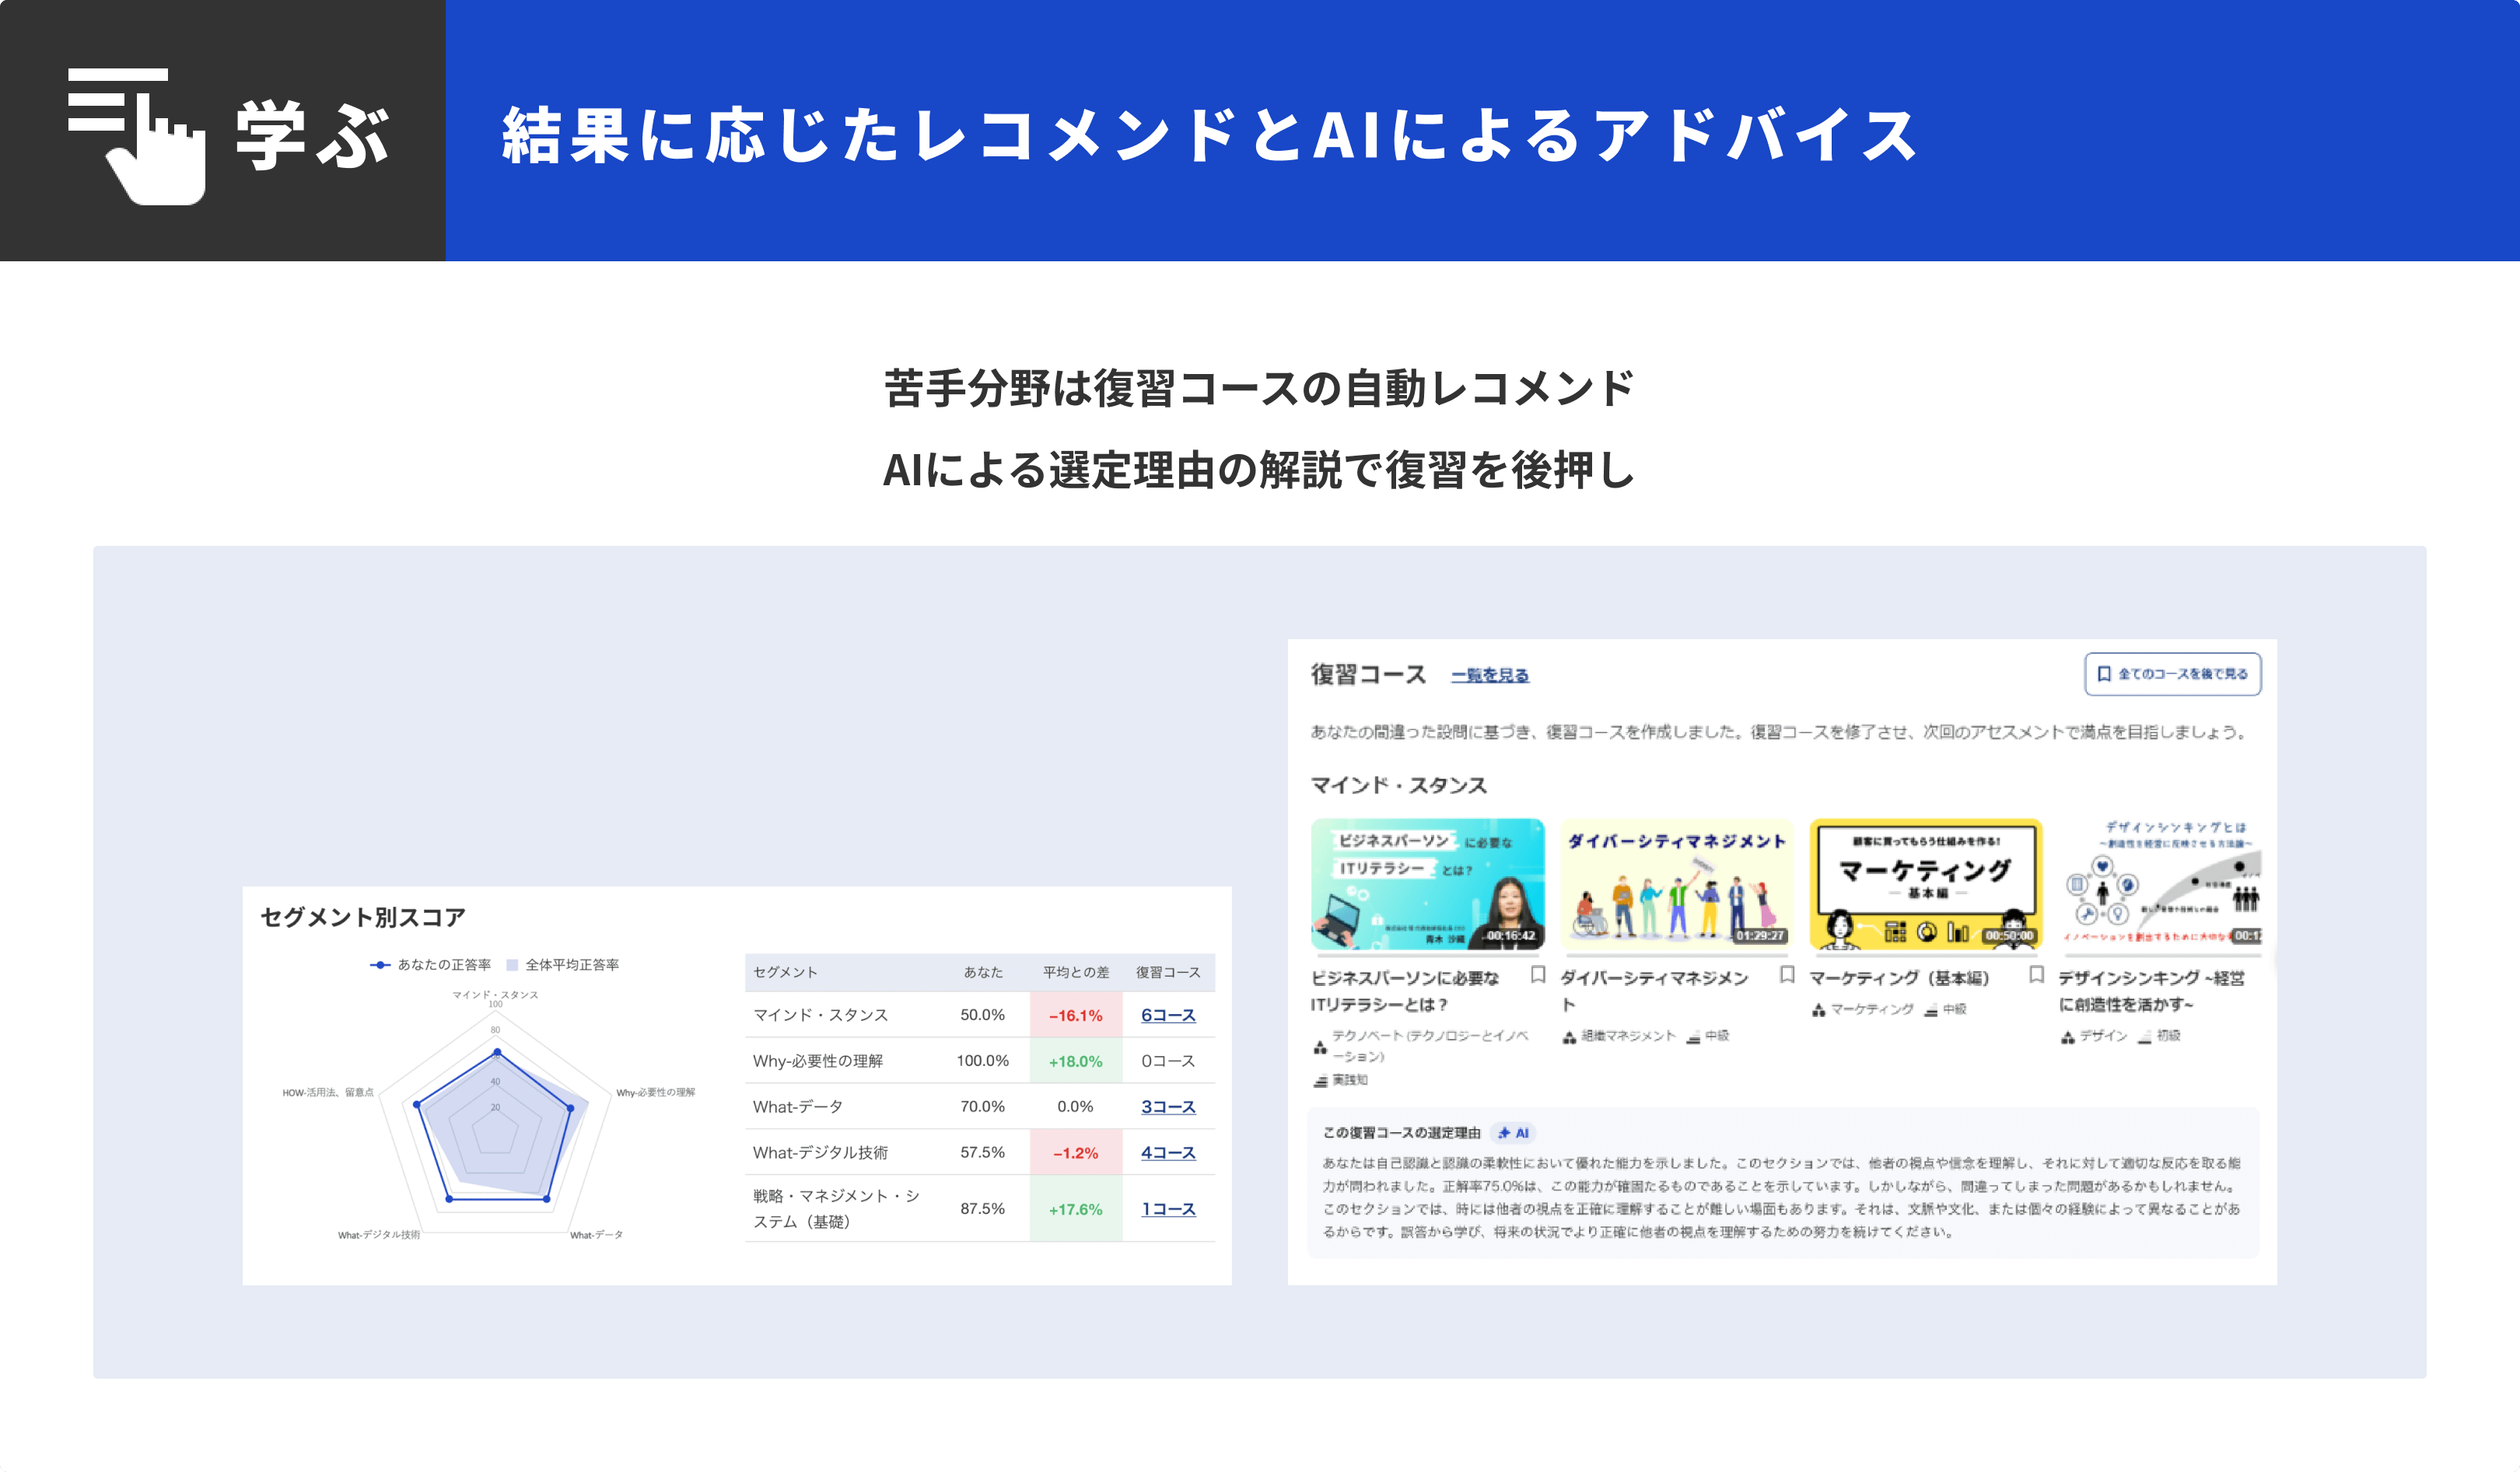The width and height of the screenshot is (2520, 1472).
Task: Click category icon beside 組織マネジメント
Action: [1570, 1037]
